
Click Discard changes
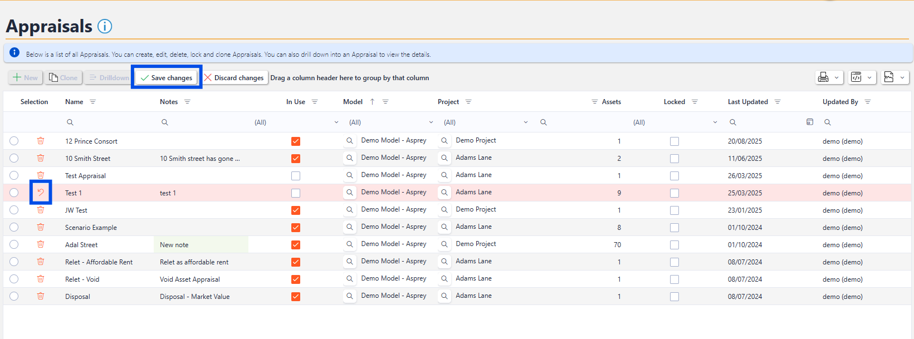coord(234,77)
